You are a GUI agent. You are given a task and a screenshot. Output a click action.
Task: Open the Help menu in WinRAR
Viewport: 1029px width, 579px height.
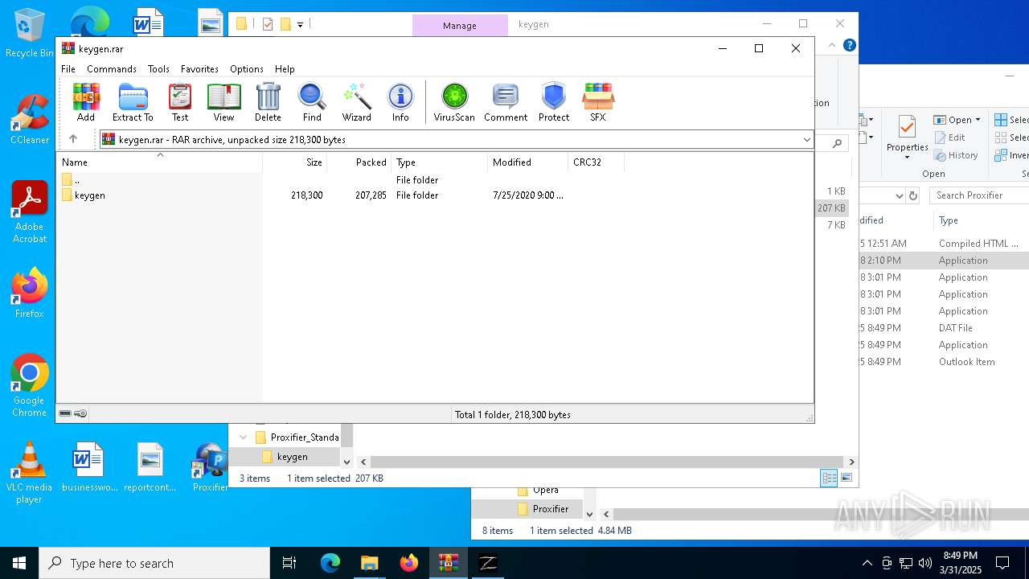pyautogui.click(x=285, y=69)
